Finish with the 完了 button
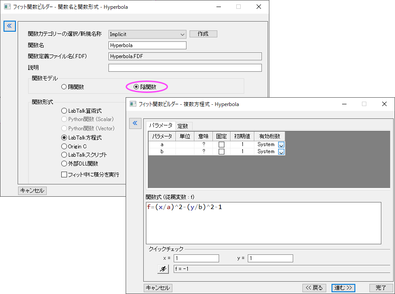This screenshot has width=395, height=294. coord(381,288)
